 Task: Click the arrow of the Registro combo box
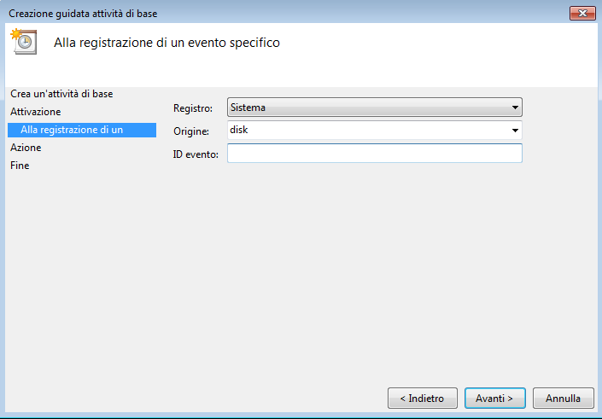pyautogui.click(x=515, y=108)
